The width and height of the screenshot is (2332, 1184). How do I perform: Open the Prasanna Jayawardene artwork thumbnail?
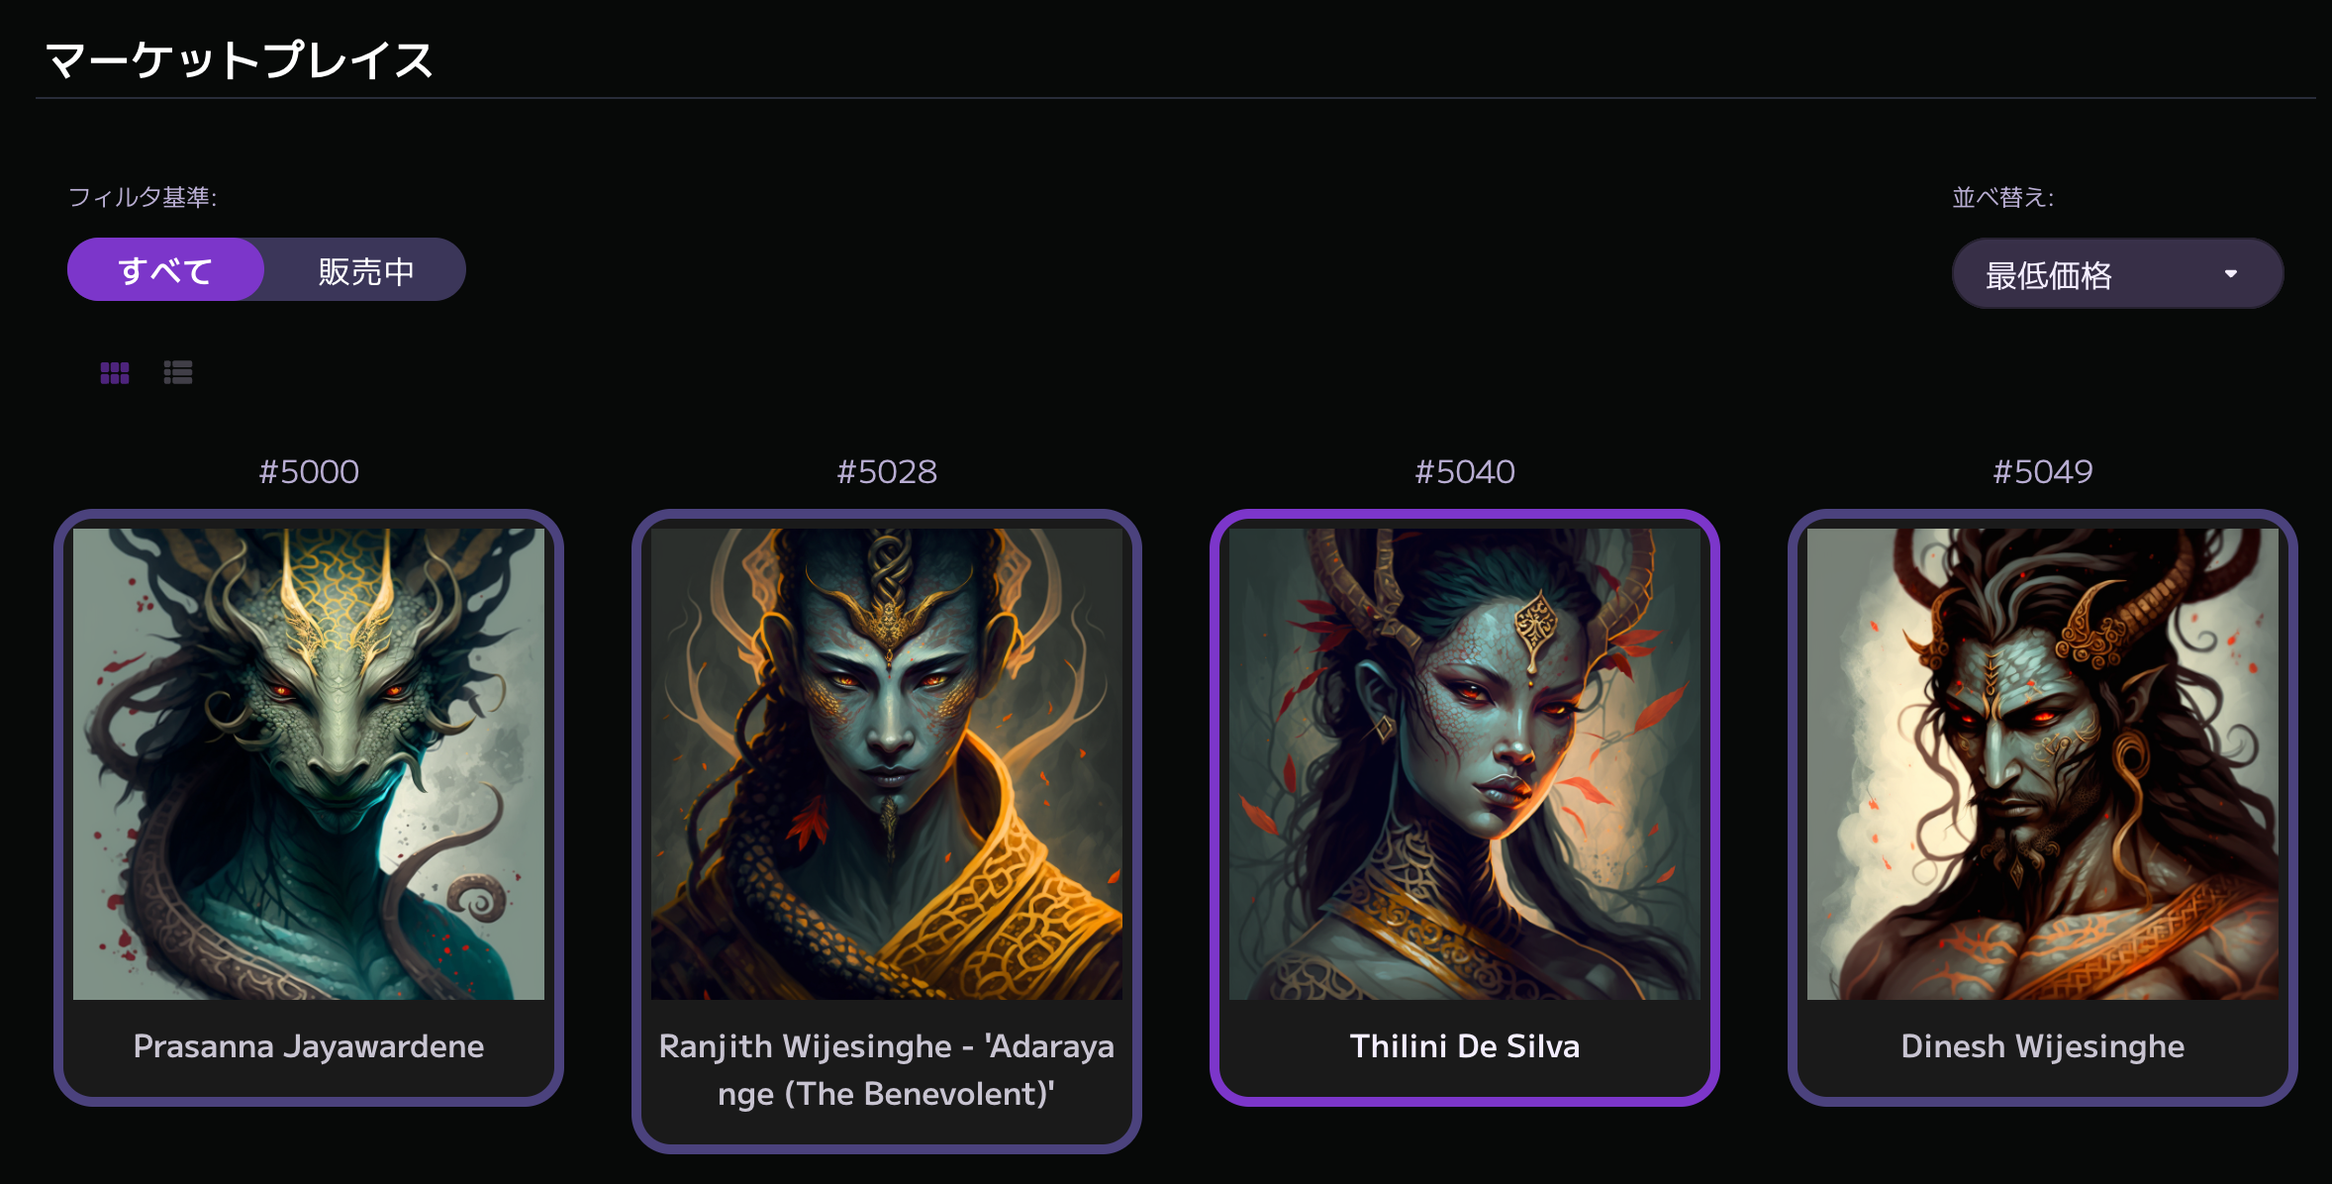tap(309, 764)
